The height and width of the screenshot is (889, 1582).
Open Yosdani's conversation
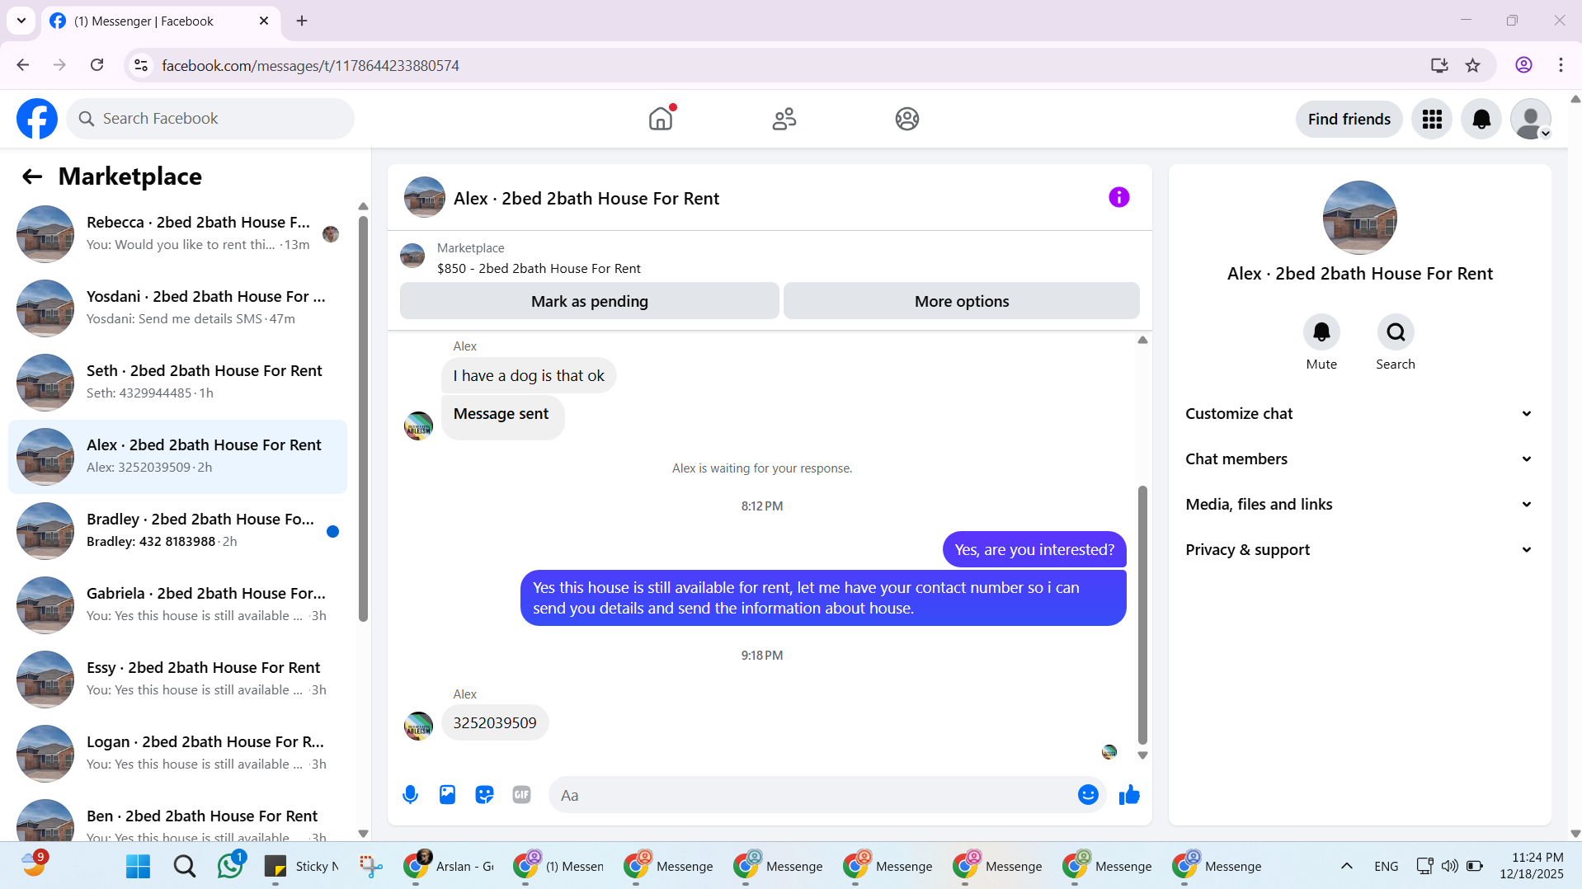pyautogui.click(x=177, y=308)
